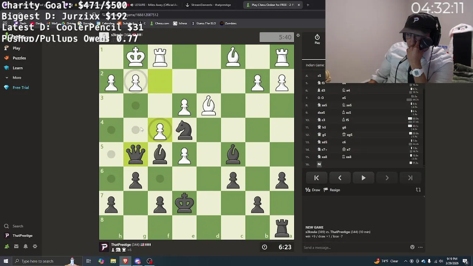
Task: Close the Play Chess Online tab
Action: [x=299, y=5]
